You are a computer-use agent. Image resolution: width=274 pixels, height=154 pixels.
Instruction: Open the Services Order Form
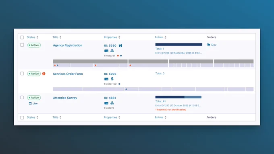tap(68, 74)
